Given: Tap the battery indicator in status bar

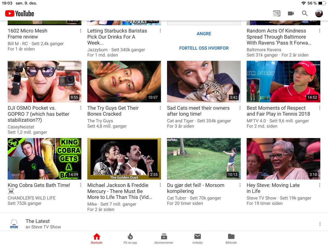Looking at the screenshot, I should (x=321, y=3).
